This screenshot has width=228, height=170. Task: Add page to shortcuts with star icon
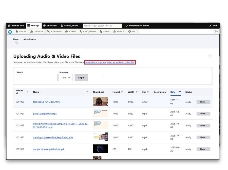click(x=17, y=43)
